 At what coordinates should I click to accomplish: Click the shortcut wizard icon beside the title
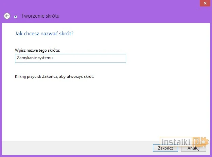pyautogui.click(x=16, y=17)
